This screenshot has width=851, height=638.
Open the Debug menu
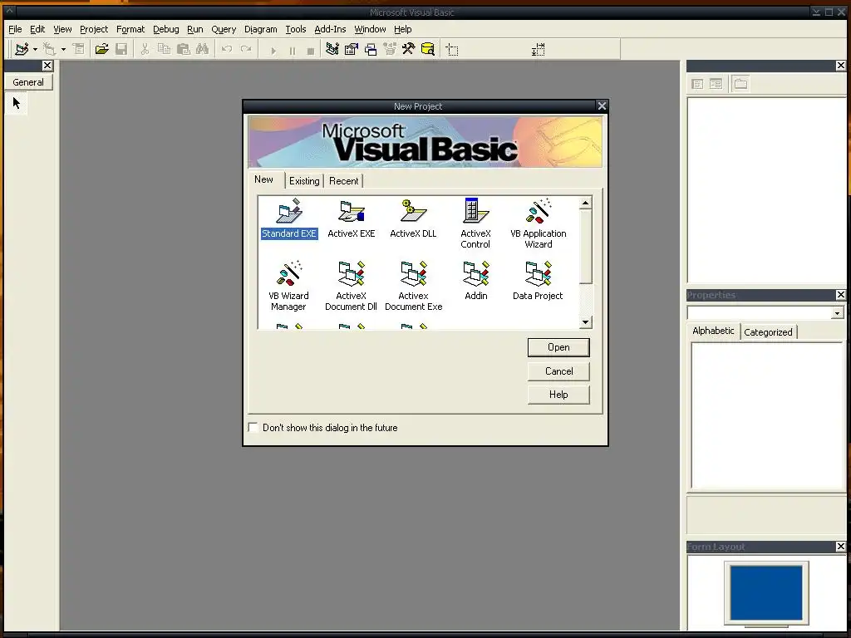coord(165,29)
